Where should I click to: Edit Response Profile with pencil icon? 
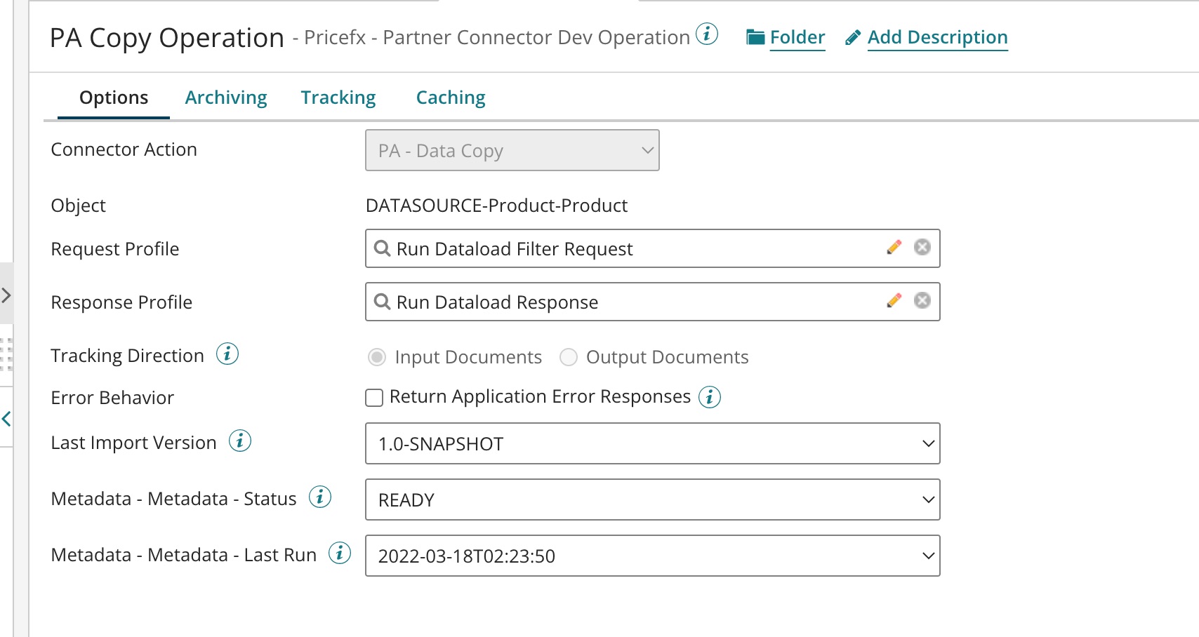point(894,301)
